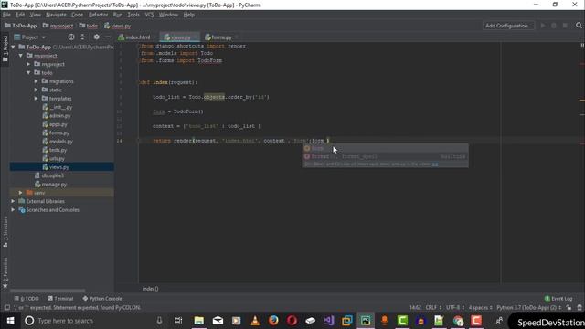Viewport: 585px width, 329px height.
Task: Click Search Everywhere magnifier icon
Action: point(579,26)
